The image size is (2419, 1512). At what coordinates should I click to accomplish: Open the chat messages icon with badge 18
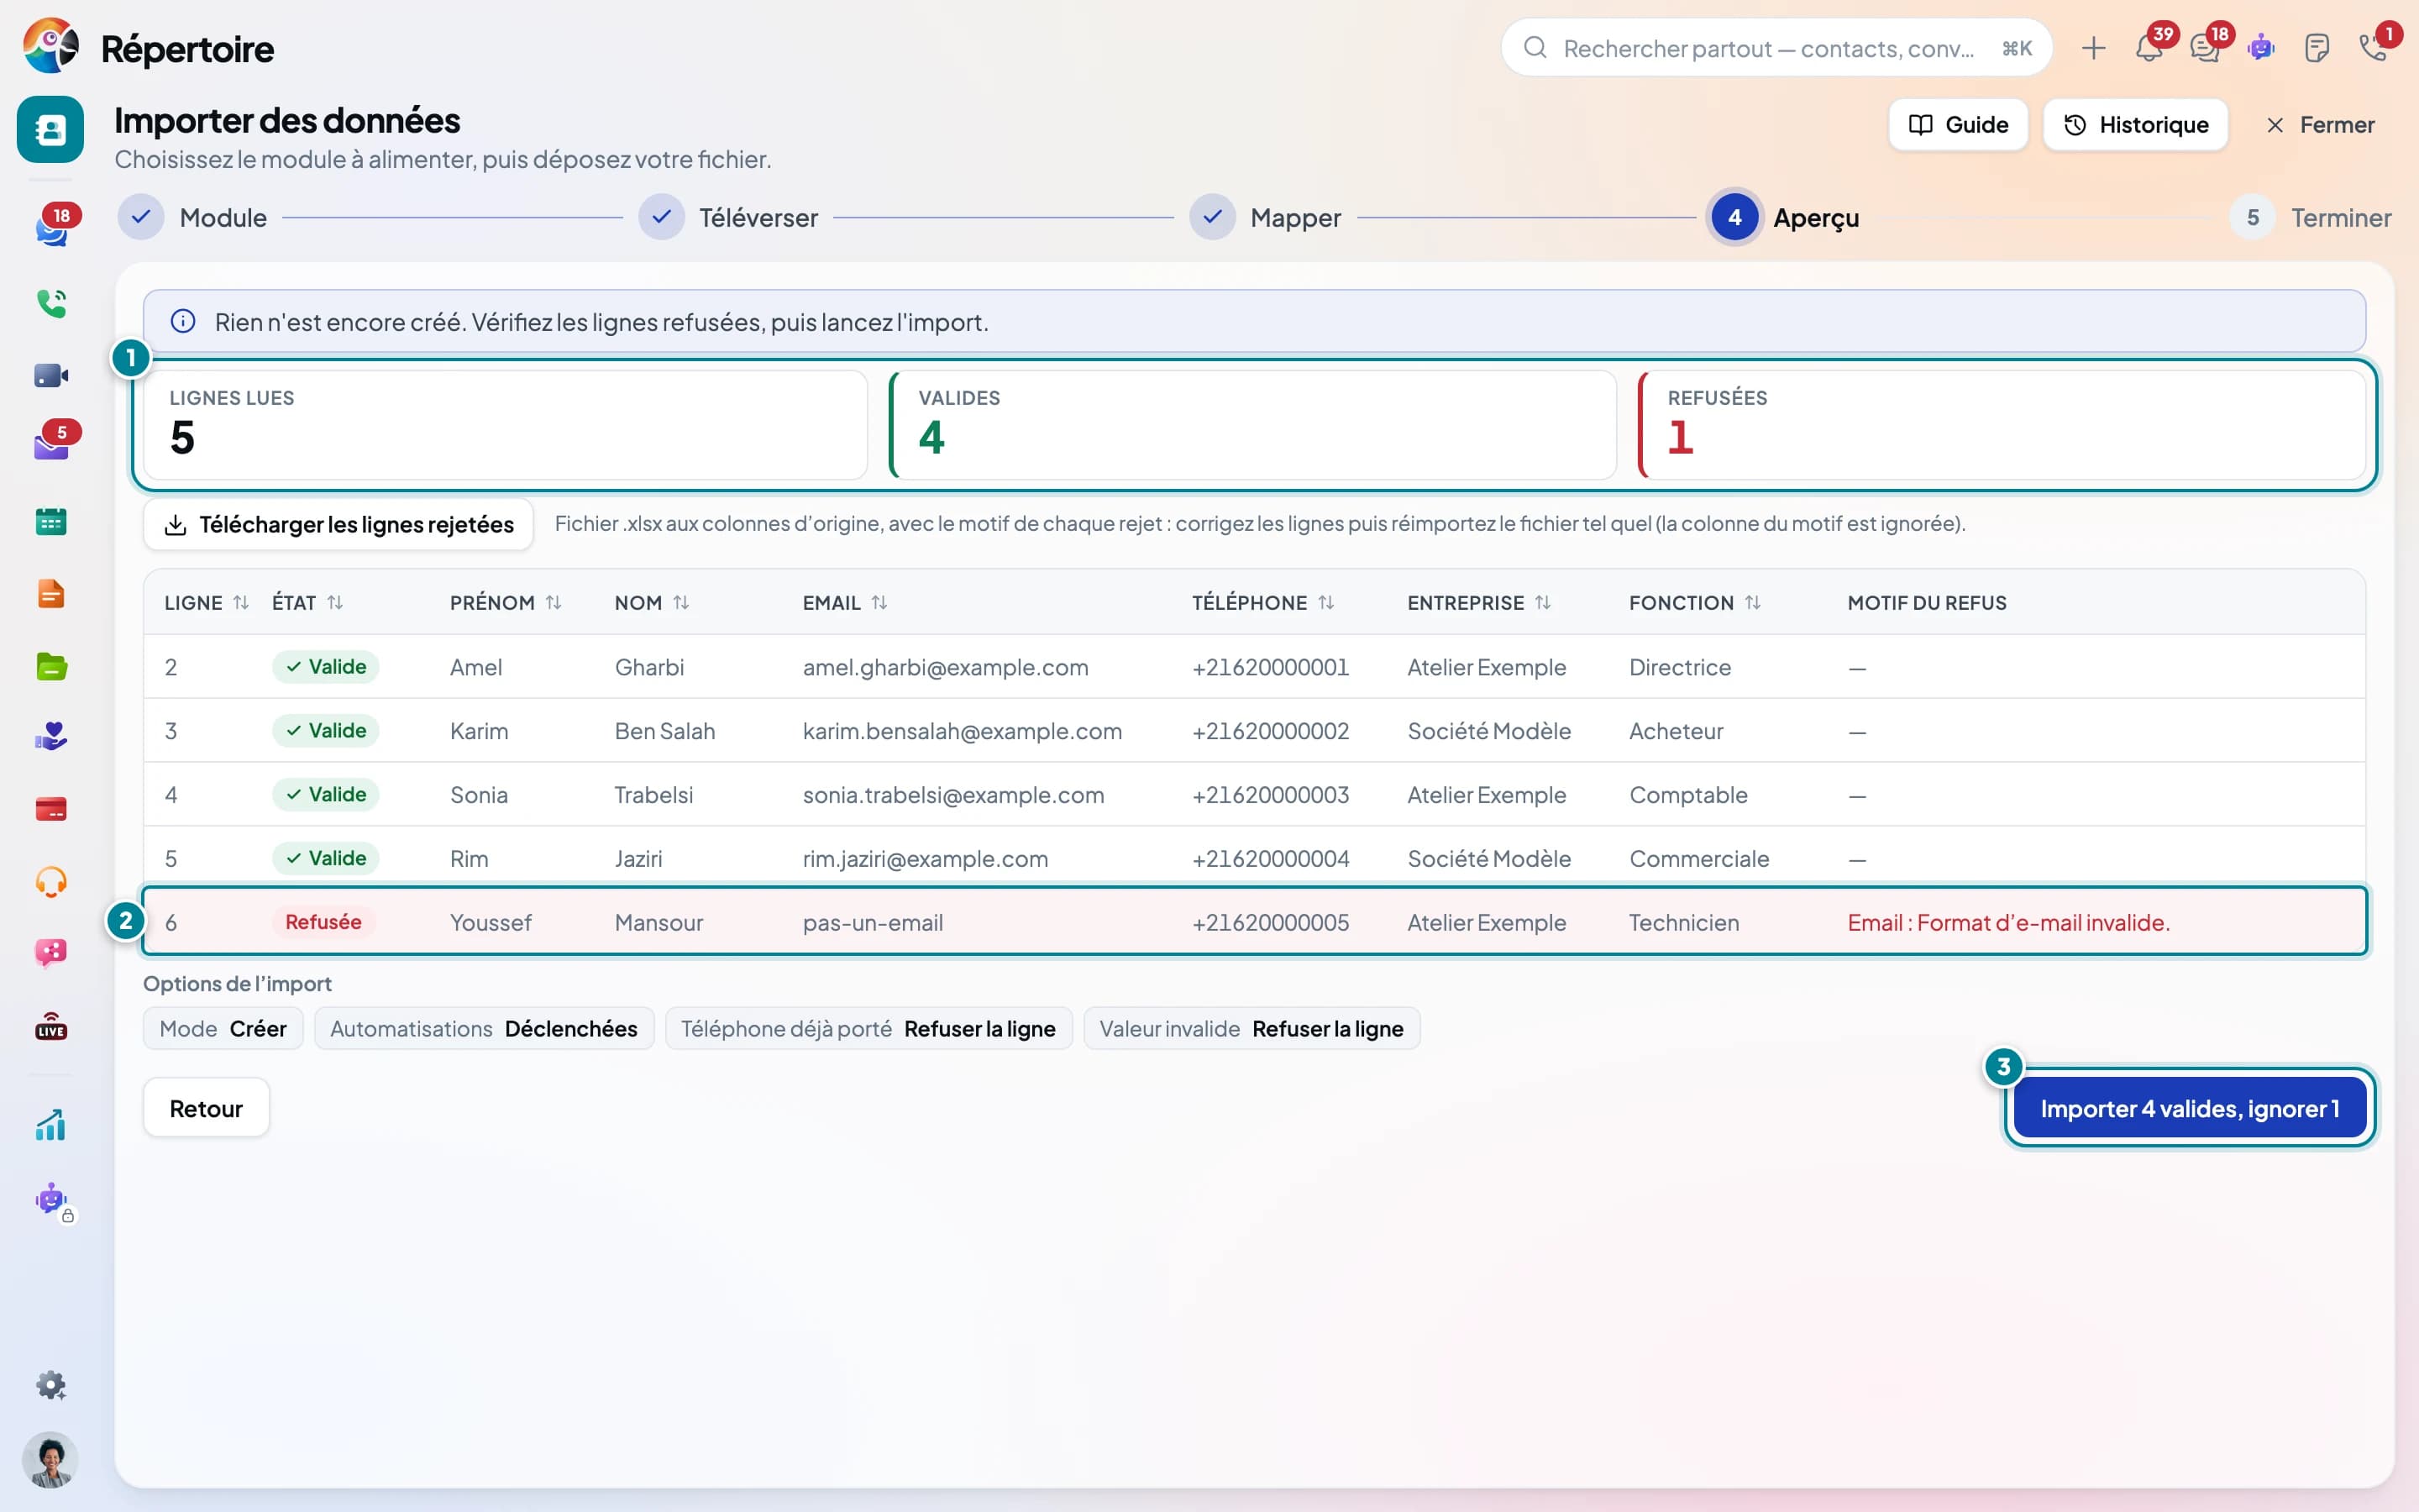point(2204,47)
